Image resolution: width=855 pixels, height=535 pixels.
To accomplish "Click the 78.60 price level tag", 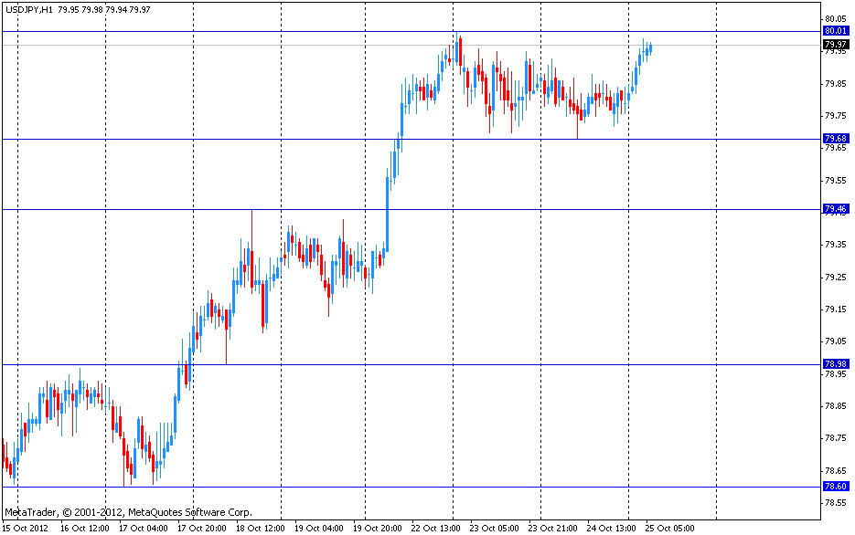I will point(835,487).
